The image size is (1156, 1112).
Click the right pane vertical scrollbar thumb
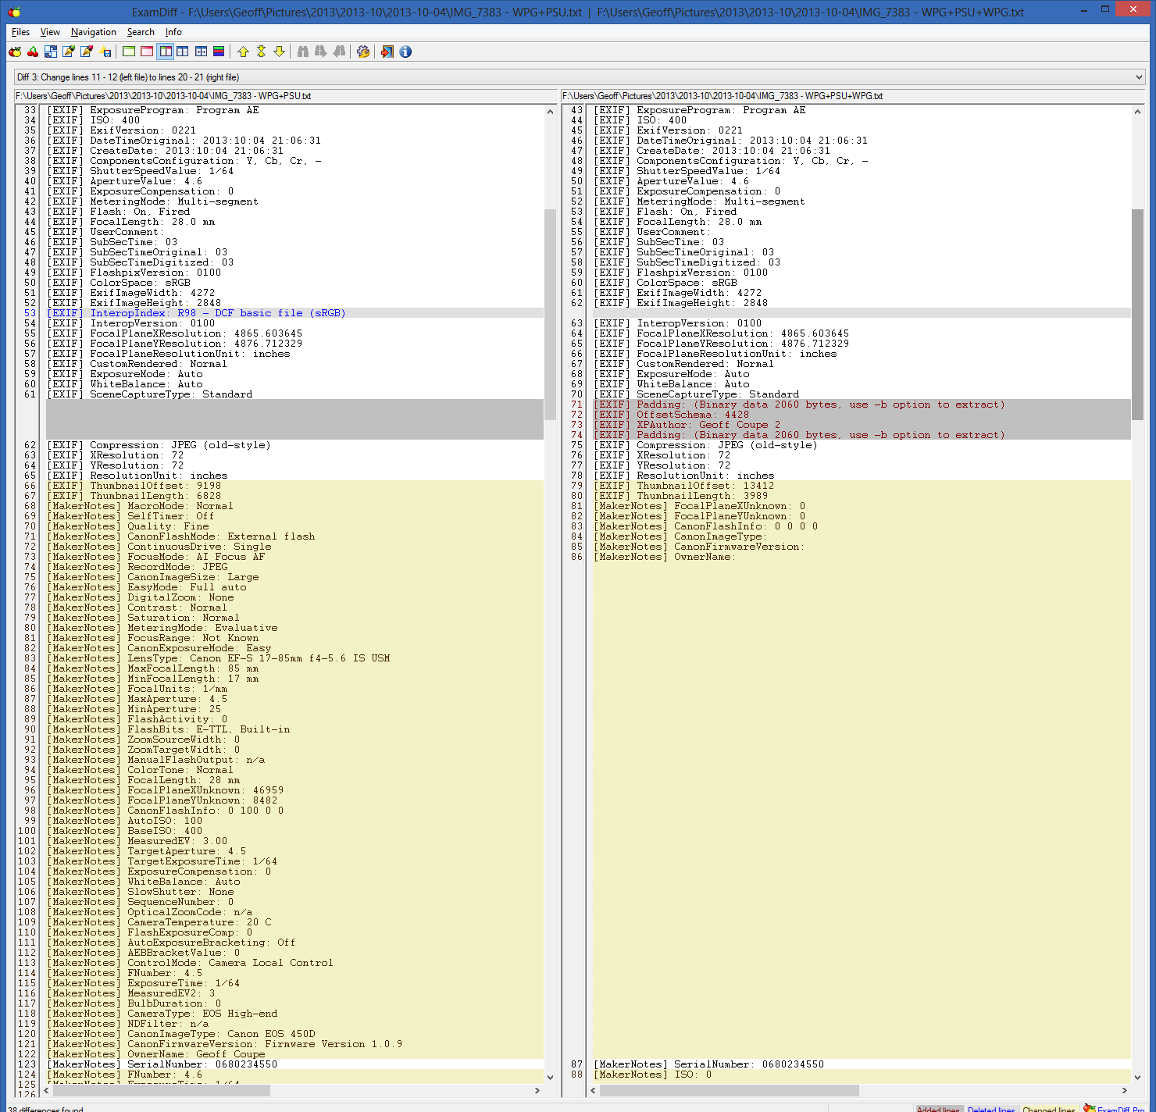coord(1137,312)
